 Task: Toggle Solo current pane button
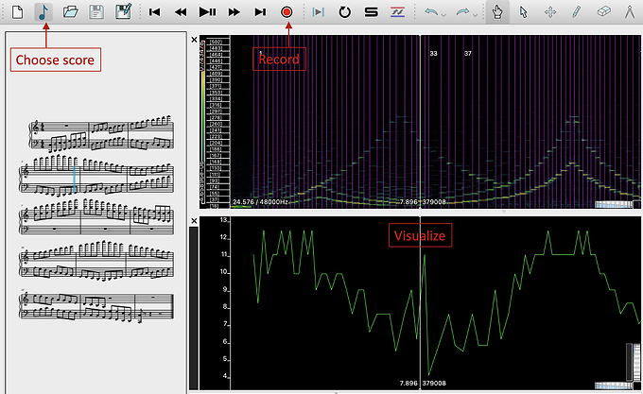coord(372,12)
